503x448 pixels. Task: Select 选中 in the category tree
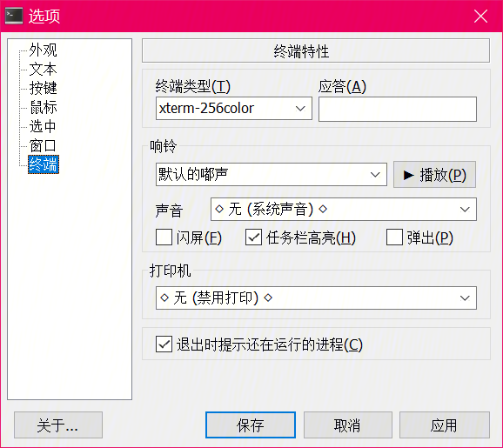point(43,126)
